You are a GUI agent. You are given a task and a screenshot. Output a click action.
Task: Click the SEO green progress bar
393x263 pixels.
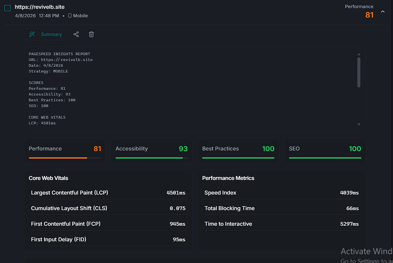(x=325, y=158)
